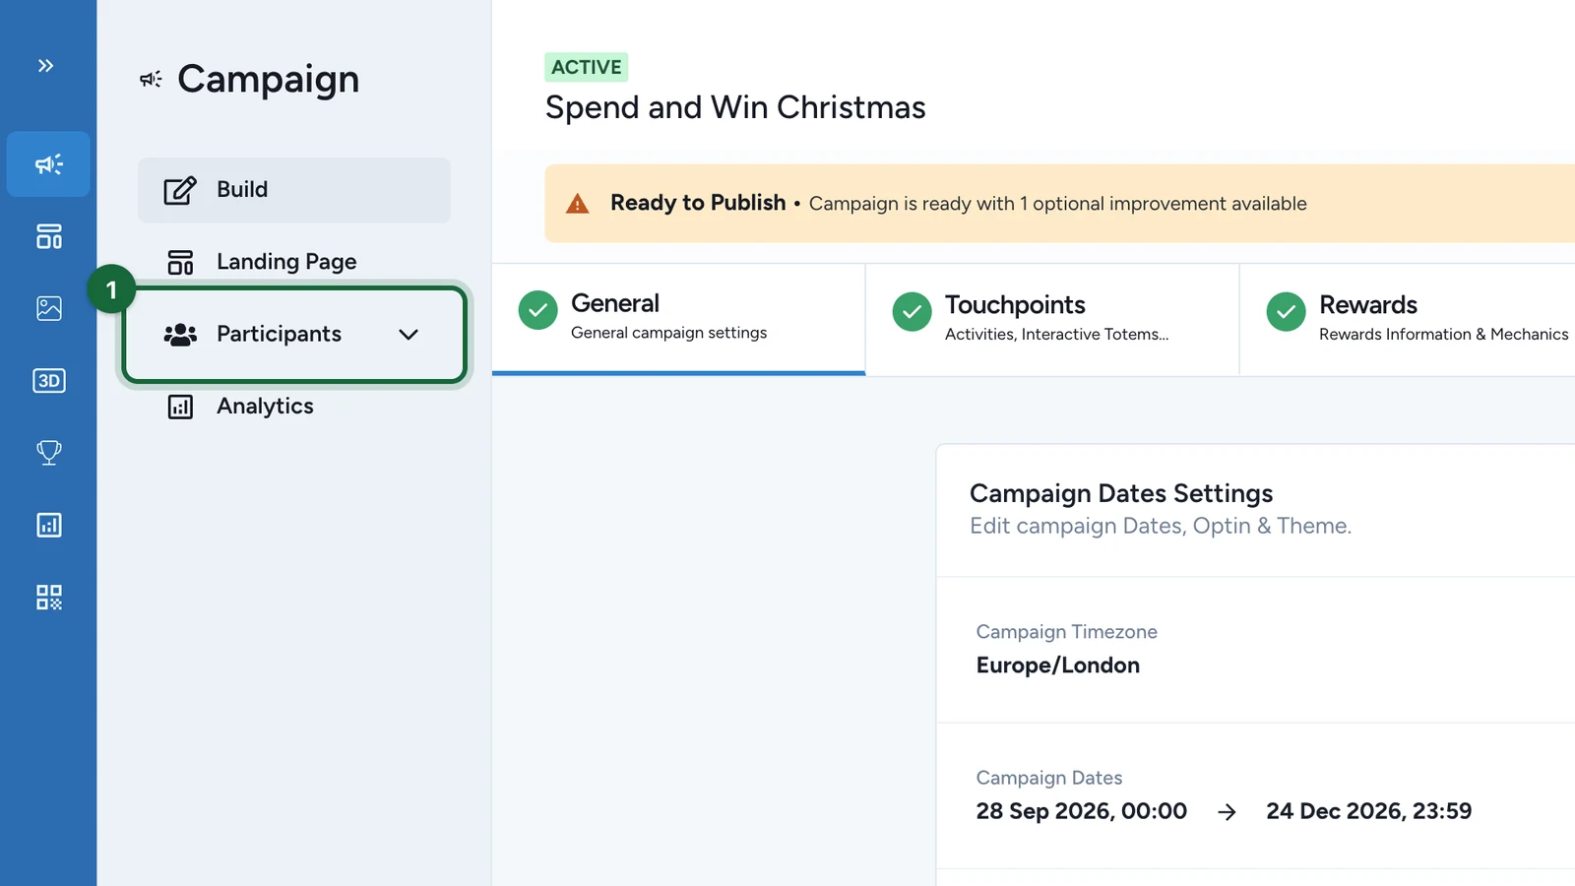Click the Europe/London timezone value
1575x886 pixels.
(x=1057, y=665)
